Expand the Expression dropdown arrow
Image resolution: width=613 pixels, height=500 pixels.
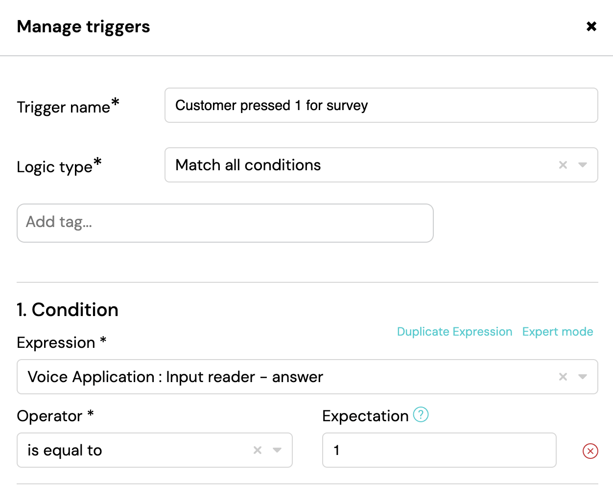click(583, 377)
